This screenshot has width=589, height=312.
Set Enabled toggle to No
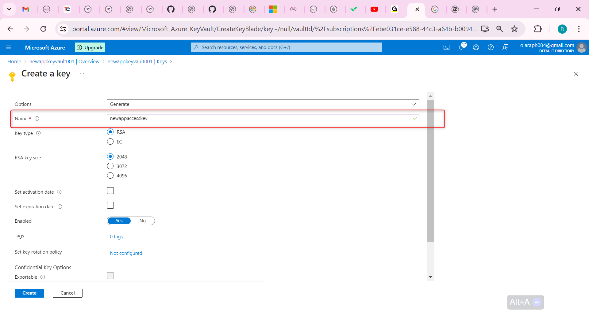pyautogui.click(x=143, y=221)
